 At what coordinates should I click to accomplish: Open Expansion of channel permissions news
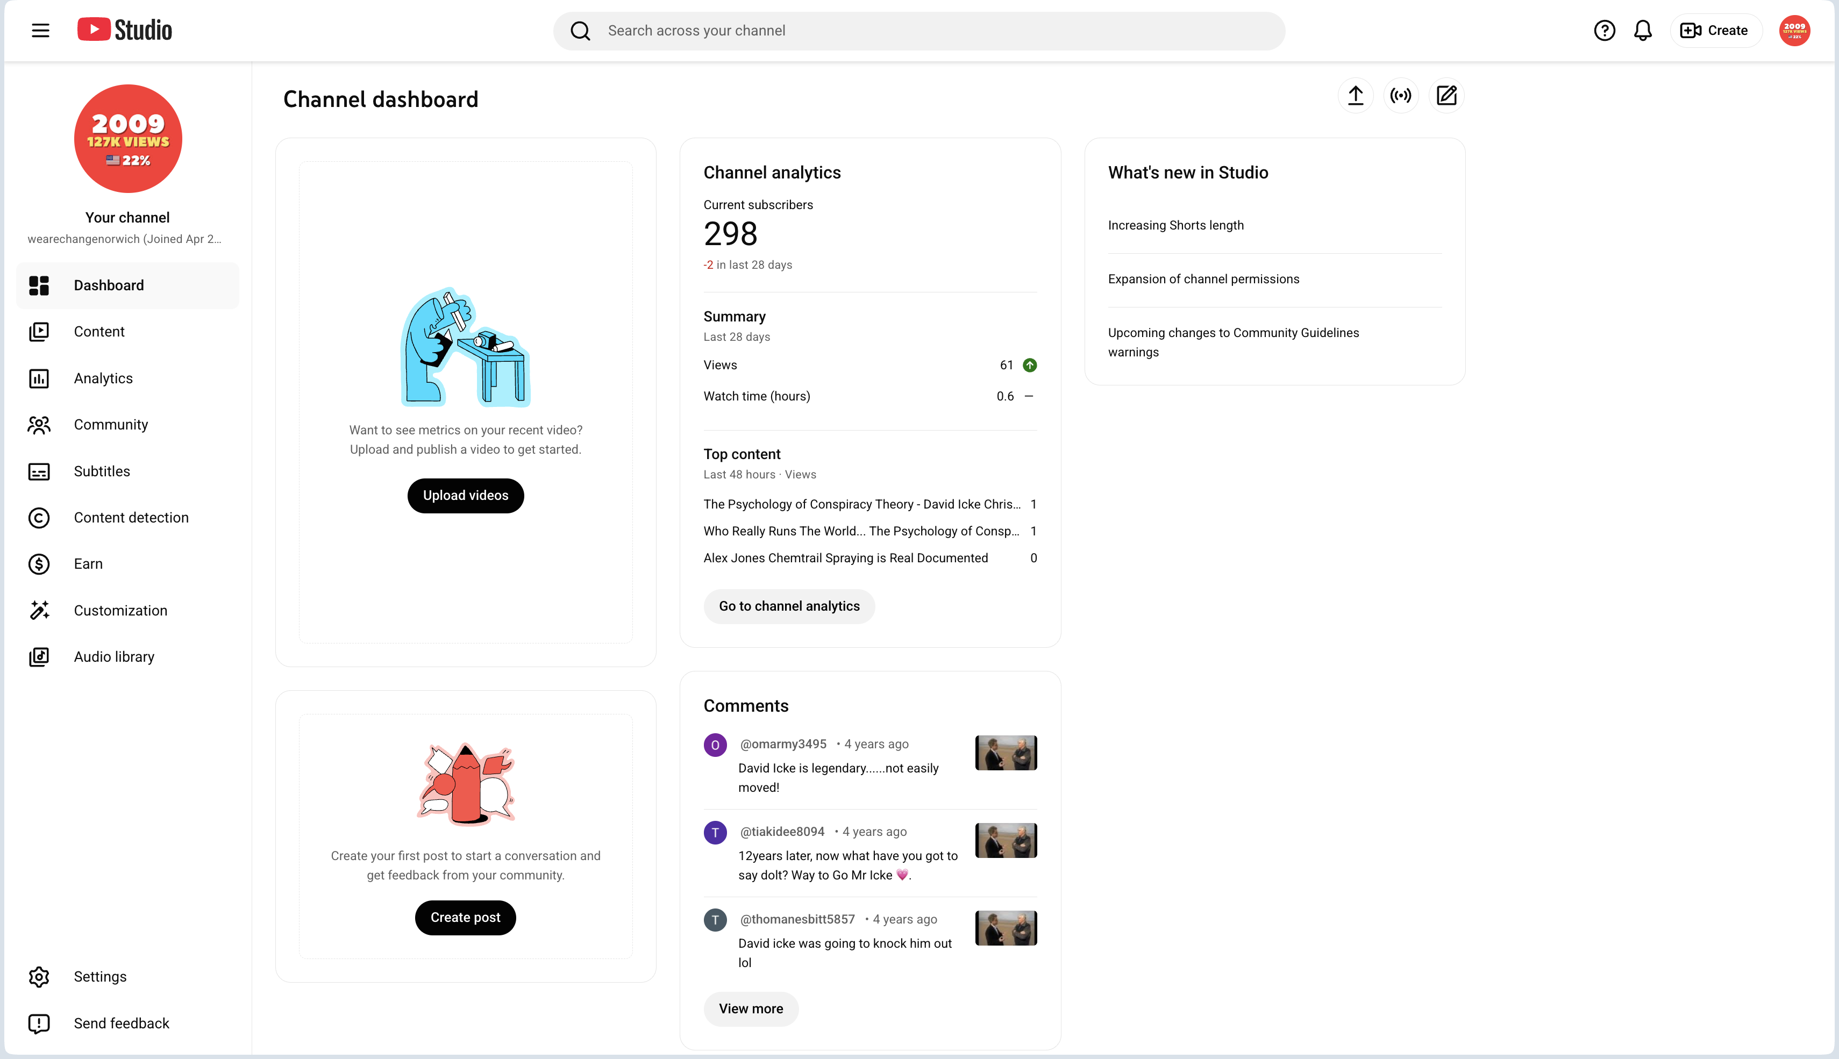click(x=1203, y=280)
